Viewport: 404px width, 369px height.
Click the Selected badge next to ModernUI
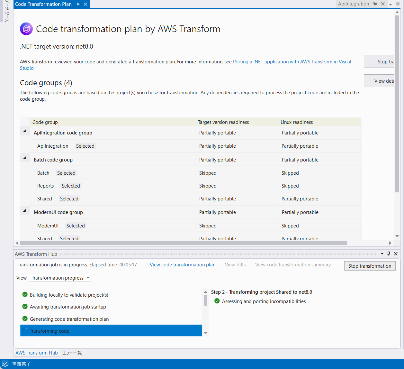pos(76,226)
